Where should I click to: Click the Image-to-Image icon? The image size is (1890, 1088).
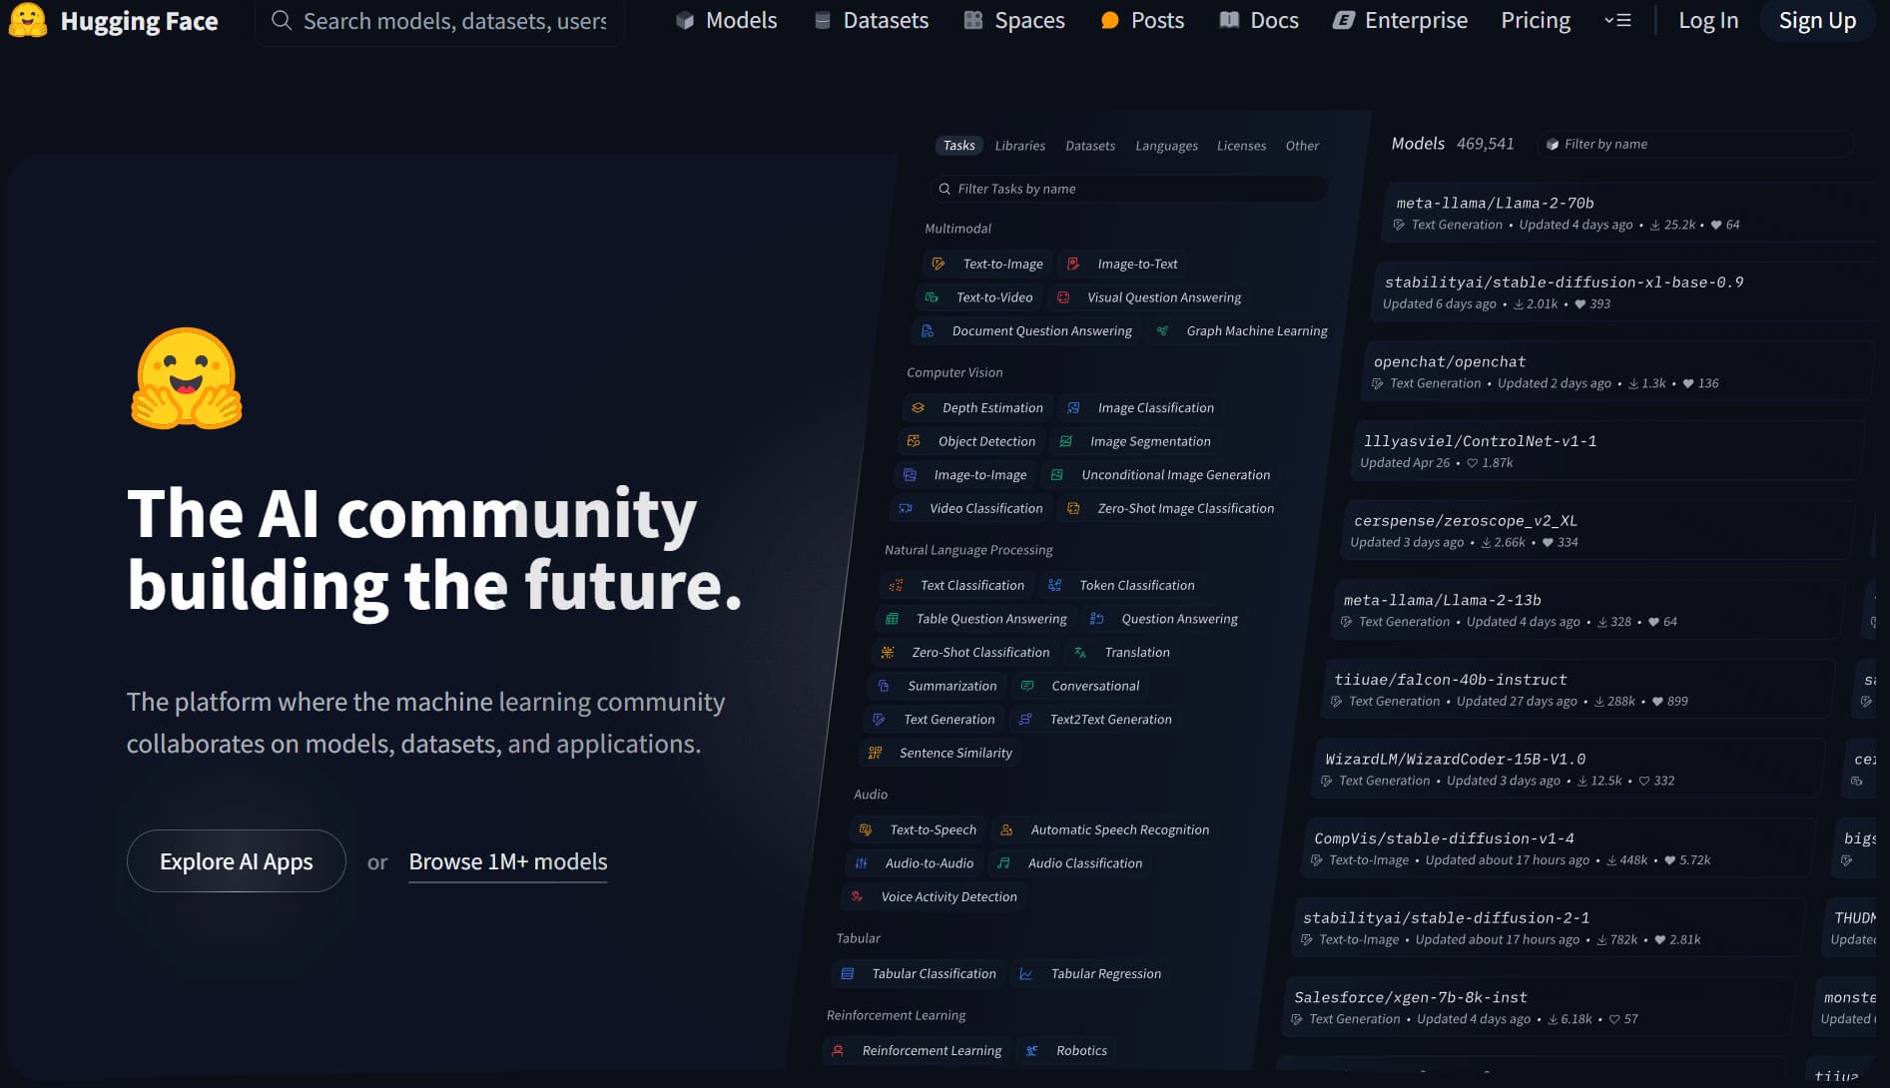pyautogui.click(x=910, y=475)
